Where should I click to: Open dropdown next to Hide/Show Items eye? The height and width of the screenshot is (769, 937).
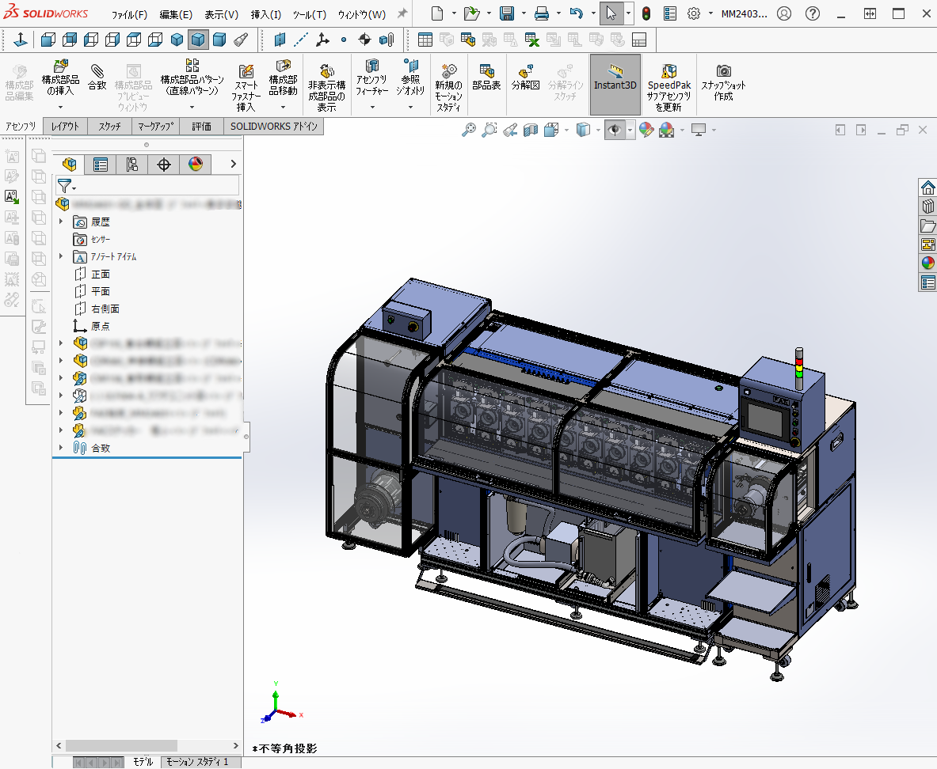click(630, 130)
